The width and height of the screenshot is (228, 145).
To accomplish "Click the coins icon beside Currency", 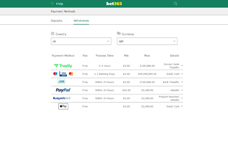I will click(119, 33).
